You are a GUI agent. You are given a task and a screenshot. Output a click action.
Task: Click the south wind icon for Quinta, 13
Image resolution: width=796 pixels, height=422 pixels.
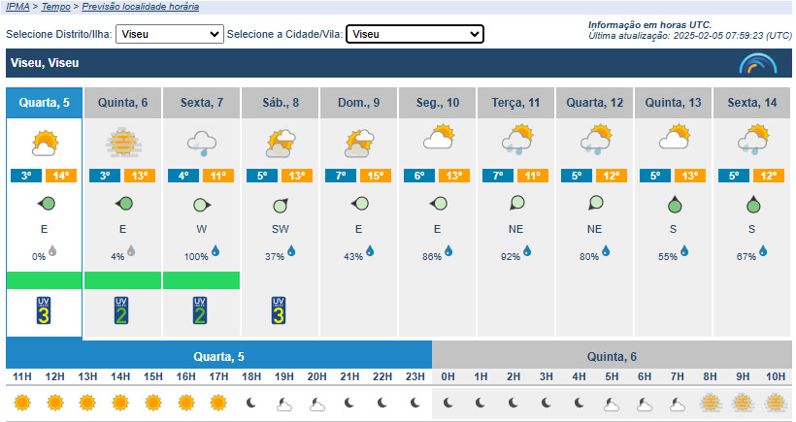(674, 205)
